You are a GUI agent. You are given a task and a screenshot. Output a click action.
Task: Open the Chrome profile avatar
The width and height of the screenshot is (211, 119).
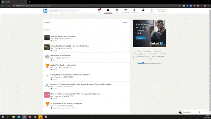tap(205, 6)
